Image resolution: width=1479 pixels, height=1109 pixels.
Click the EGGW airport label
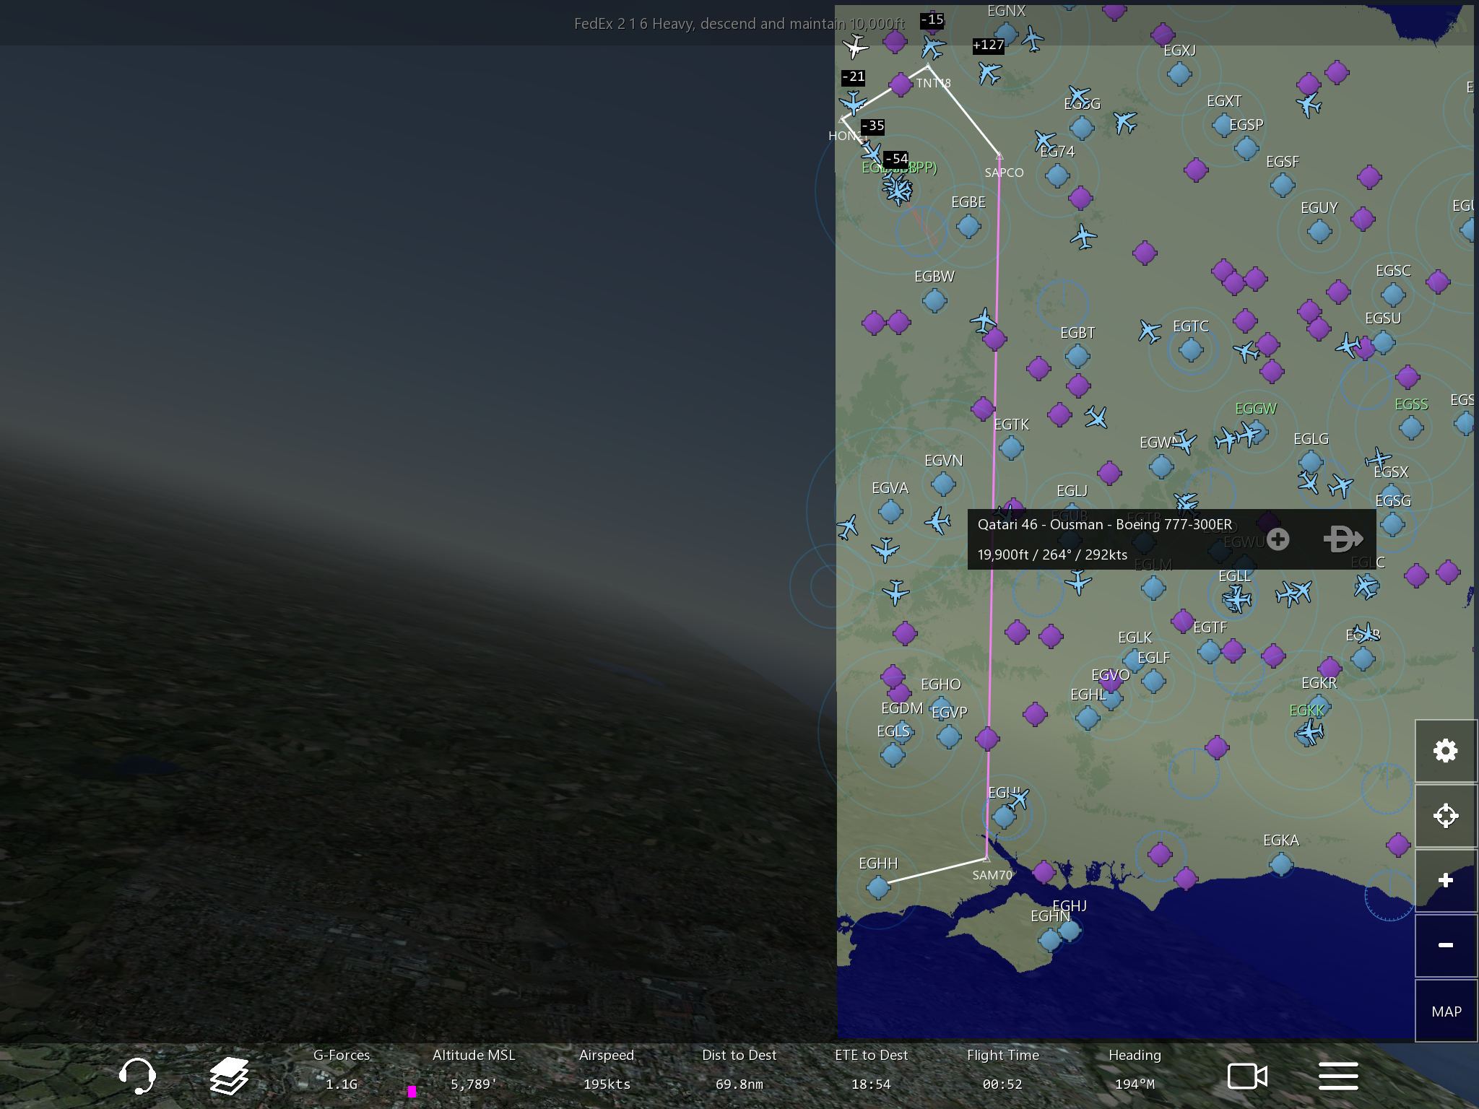click(x=1255, y=409)
